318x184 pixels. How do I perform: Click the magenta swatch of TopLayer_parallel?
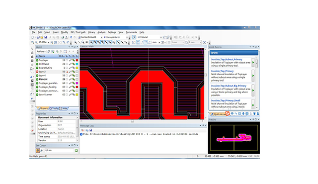[x=77, y=83]
